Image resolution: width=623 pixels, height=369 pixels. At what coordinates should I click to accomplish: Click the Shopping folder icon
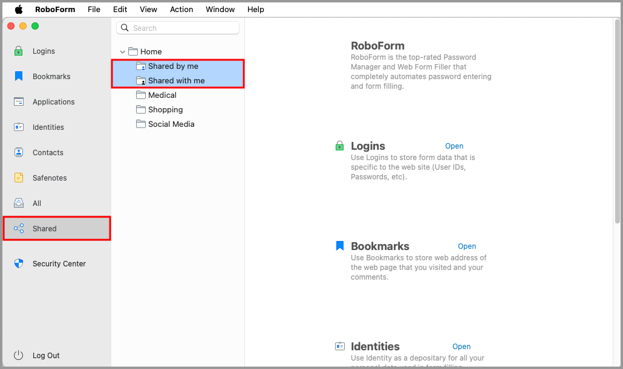pyautogui.click(x=141, y=109)
